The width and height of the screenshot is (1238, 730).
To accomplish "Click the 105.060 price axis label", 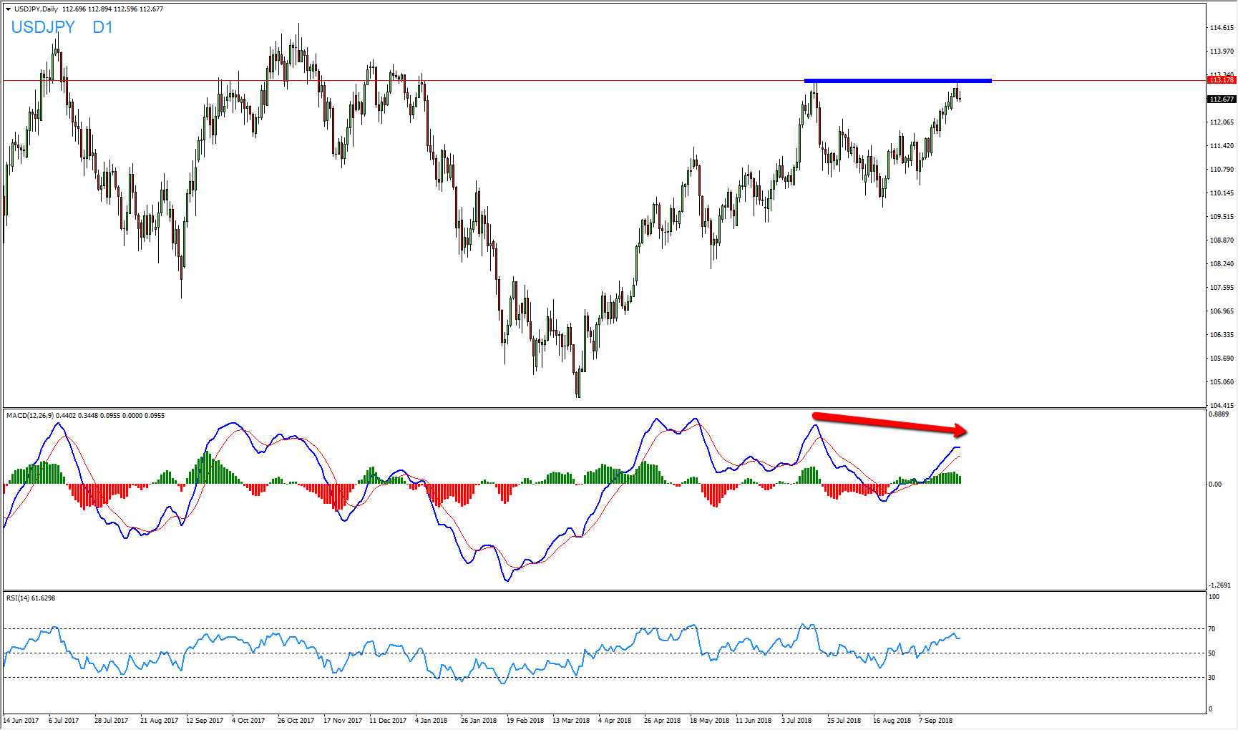I will [1222, 382].
